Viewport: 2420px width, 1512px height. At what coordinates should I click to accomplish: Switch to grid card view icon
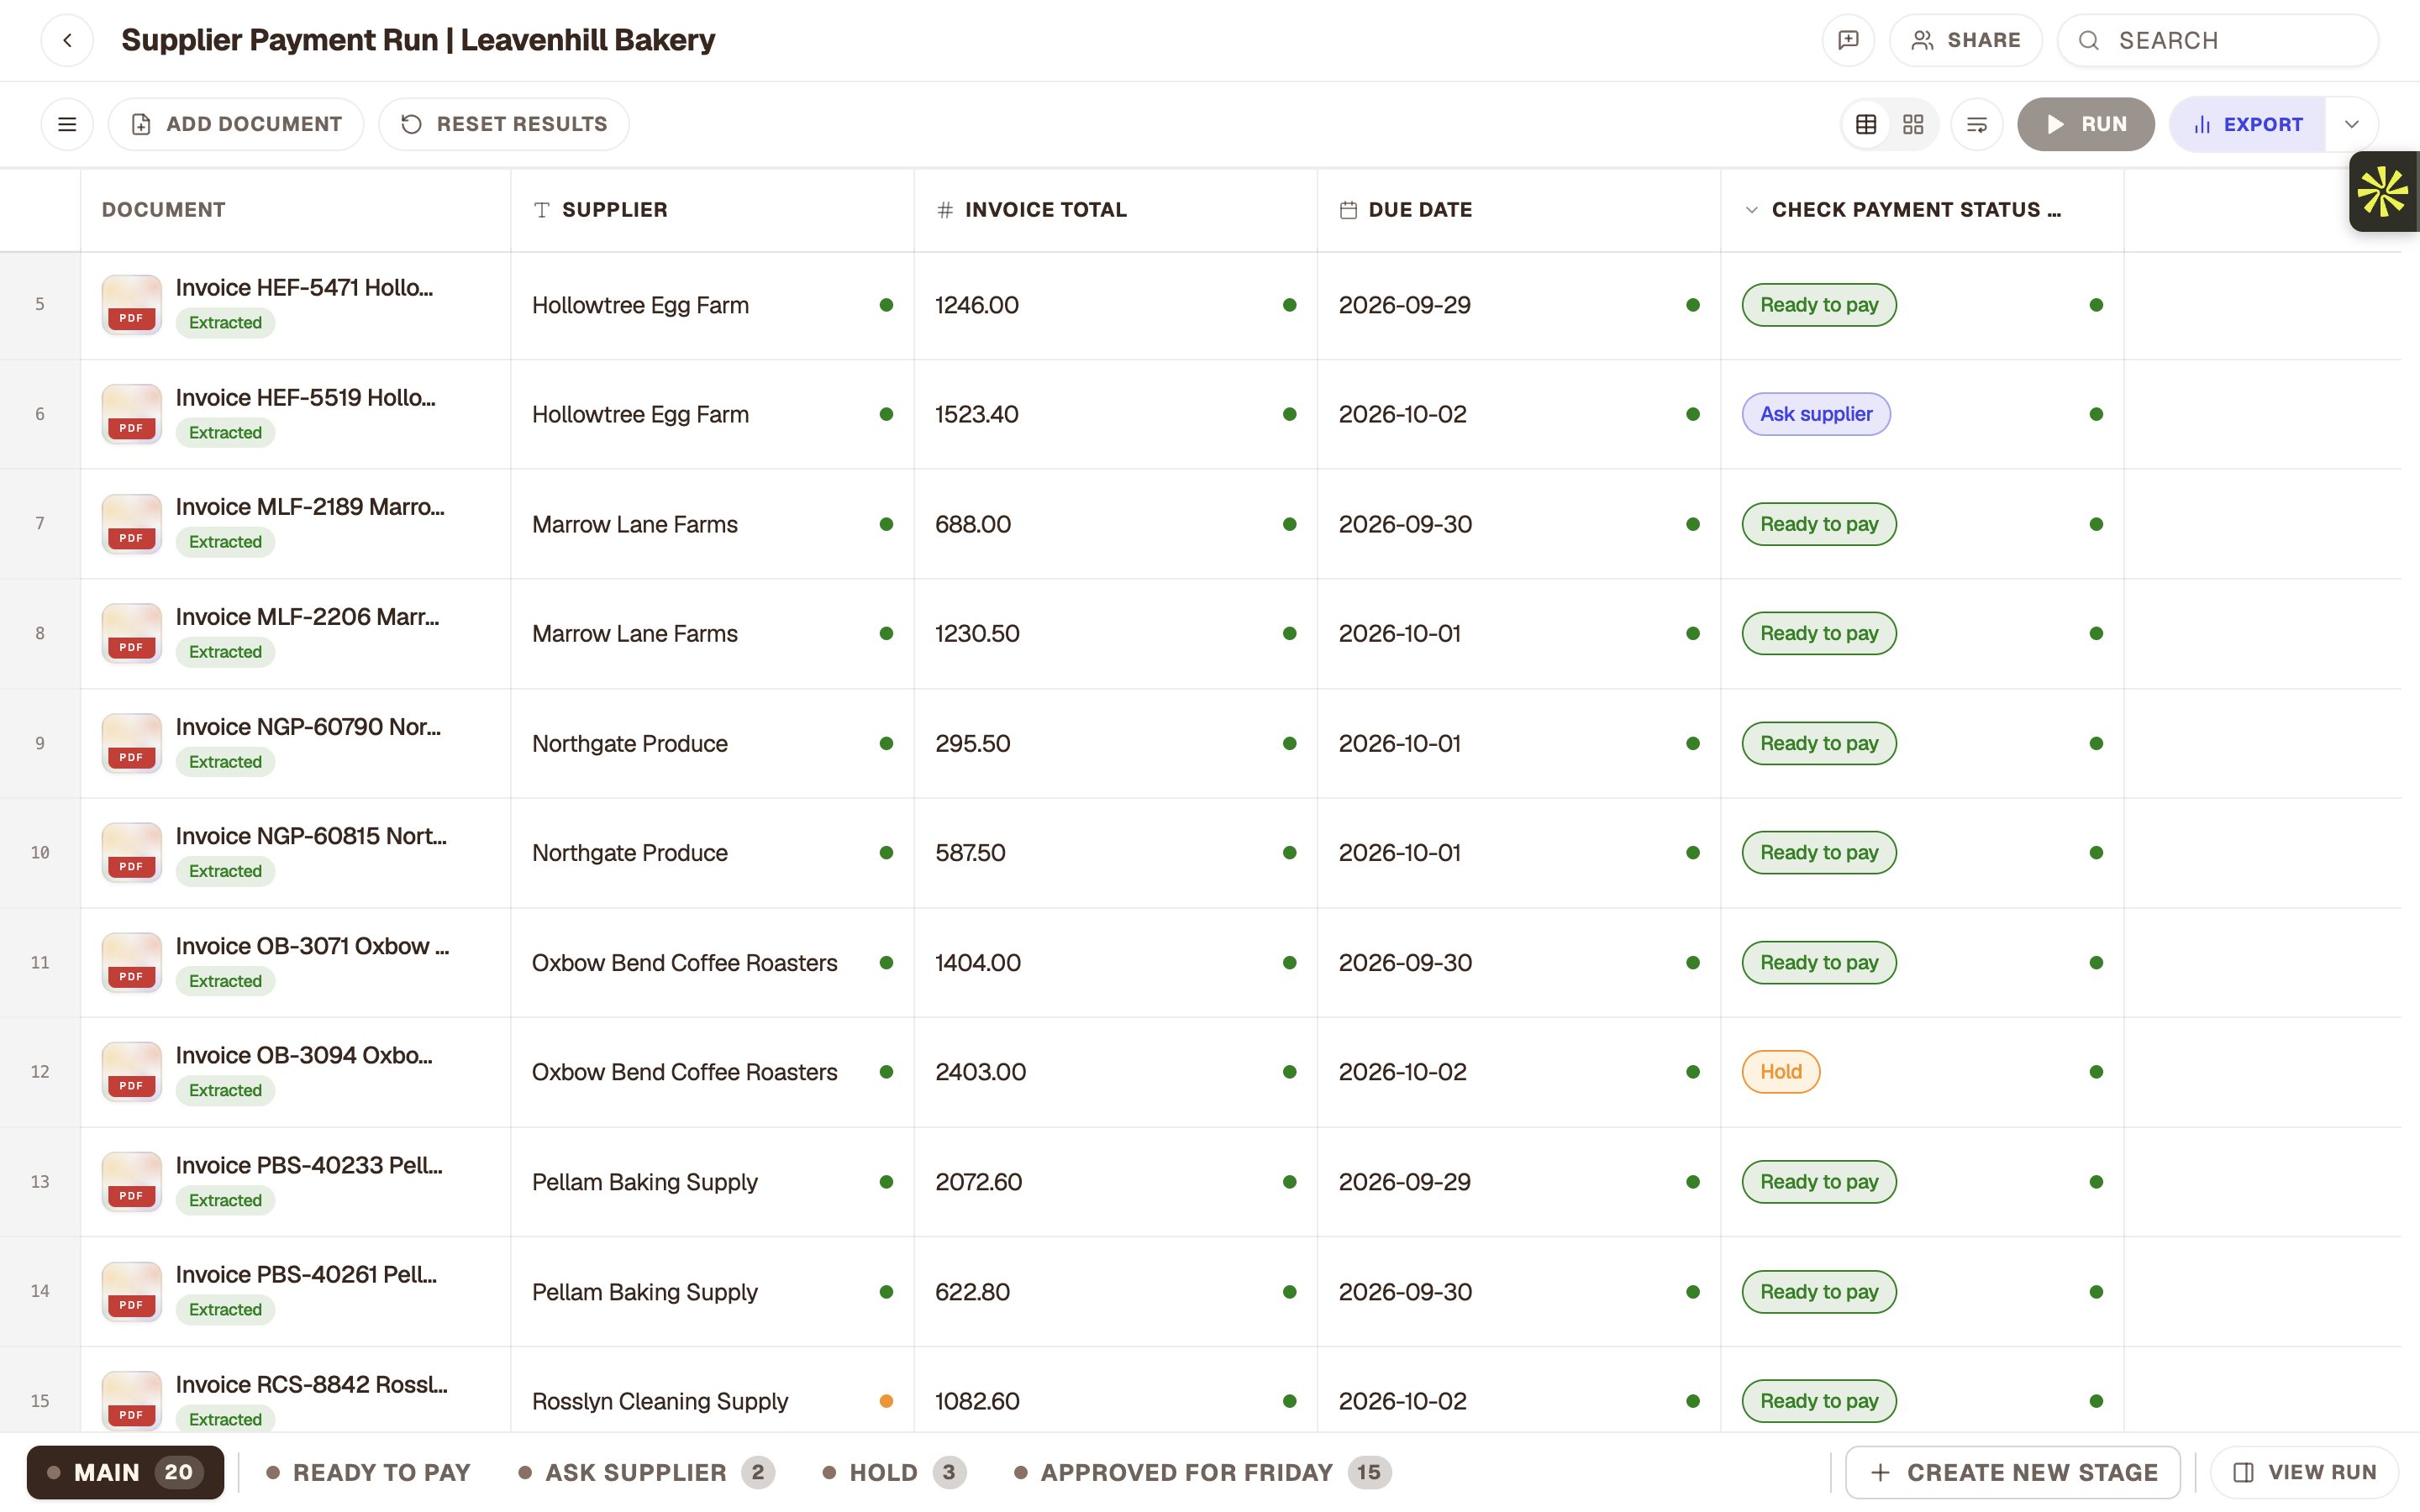click(x=1913, y=124)
